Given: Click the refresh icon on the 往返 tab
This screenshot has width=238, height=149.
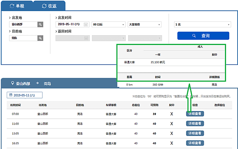Looking at the screenshot, I should [x=44, y=6].
